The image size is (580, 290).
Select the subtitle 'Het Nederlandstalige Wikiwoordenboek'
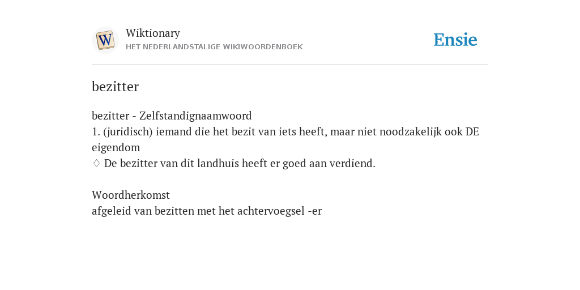(x=214, y=47)
